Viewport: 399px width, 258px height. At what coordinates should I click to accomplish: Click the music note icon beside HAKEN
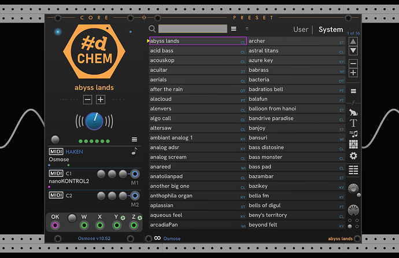coord(134,152)
